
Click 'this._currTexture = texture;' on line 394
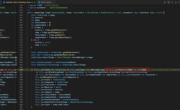click(x=49, y=90)
